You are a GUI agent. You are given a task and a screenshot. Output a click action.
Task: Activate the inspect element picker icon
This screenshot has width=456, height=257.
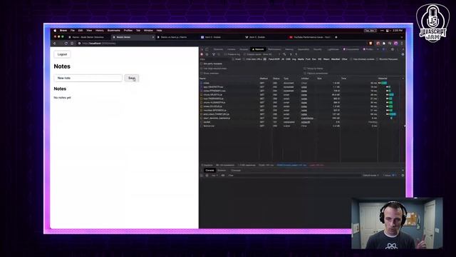click(x=202, y=49)
